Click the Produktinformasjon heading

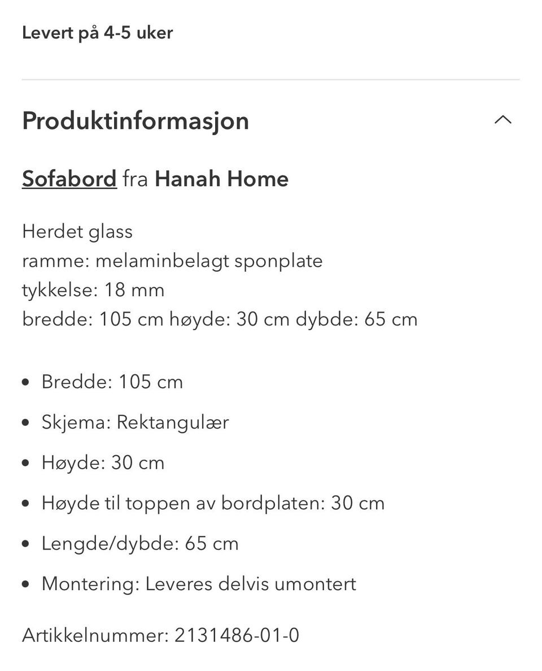(x=135, y=121)
